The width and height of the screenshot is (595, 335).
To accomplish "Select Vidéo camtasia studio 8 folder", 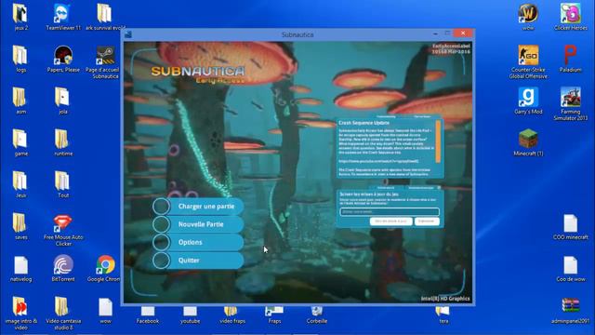I will point(62,306).
